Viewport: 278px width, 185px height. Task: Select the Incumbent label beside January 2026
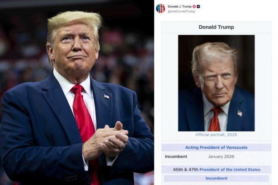(176, 157)
